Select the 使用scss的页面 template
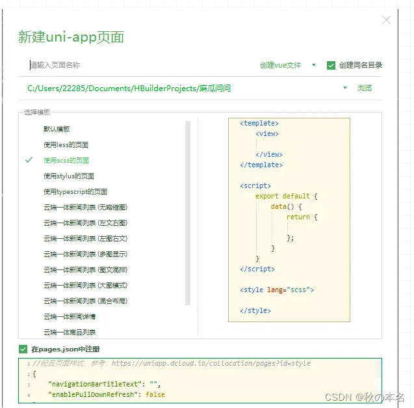 [x=66, y=160]
